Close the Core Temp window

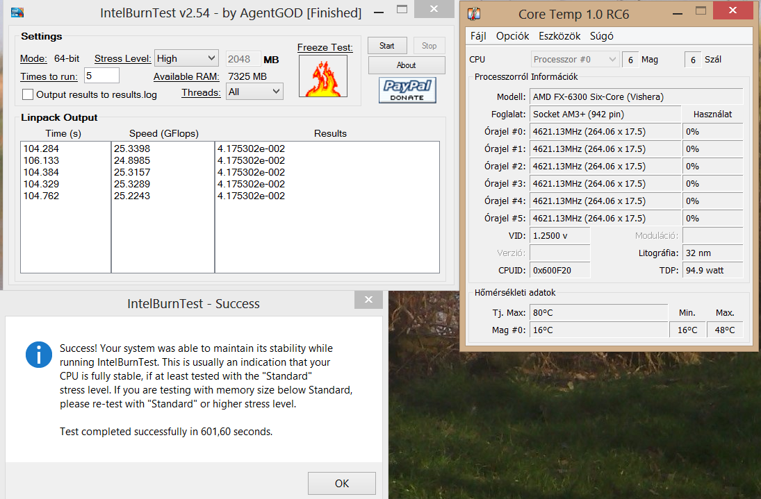[733, 10]
